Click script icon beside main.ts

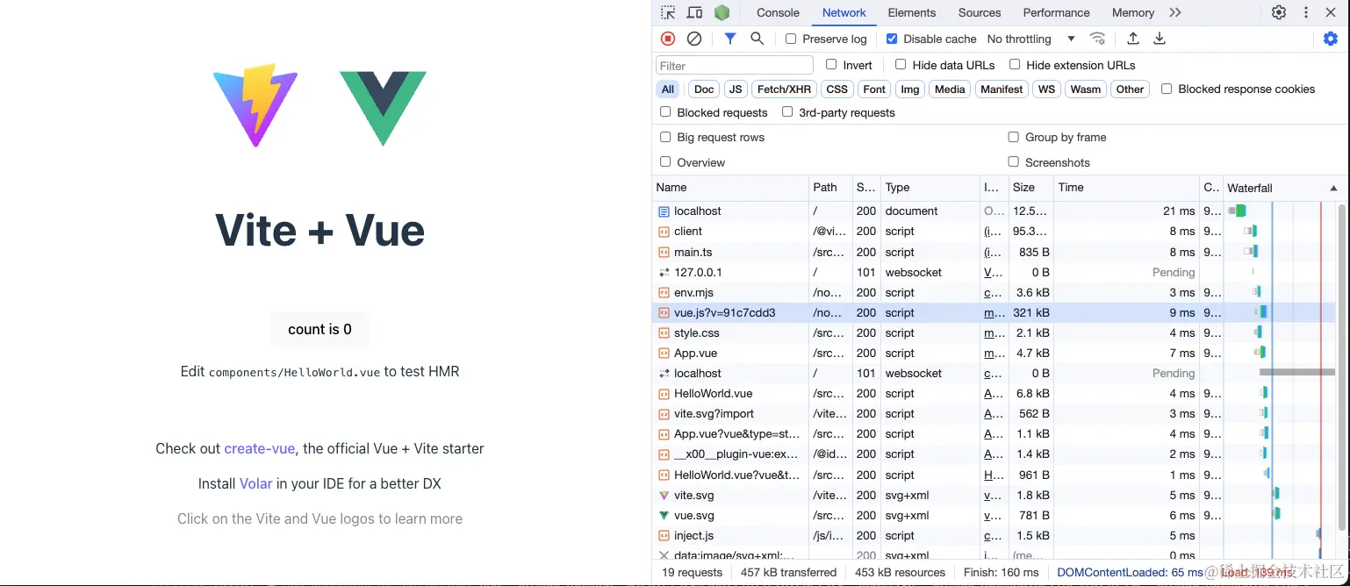pyautogui.click(x=664, y=252)
